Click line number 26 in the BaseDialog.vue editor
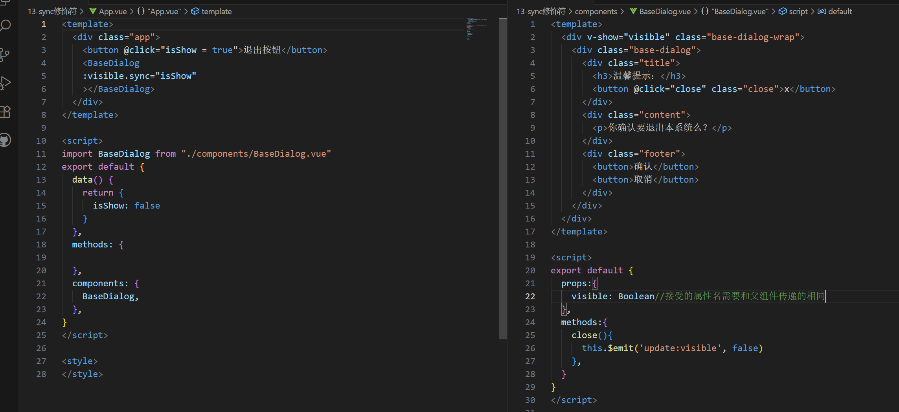 tap(530, 348)
